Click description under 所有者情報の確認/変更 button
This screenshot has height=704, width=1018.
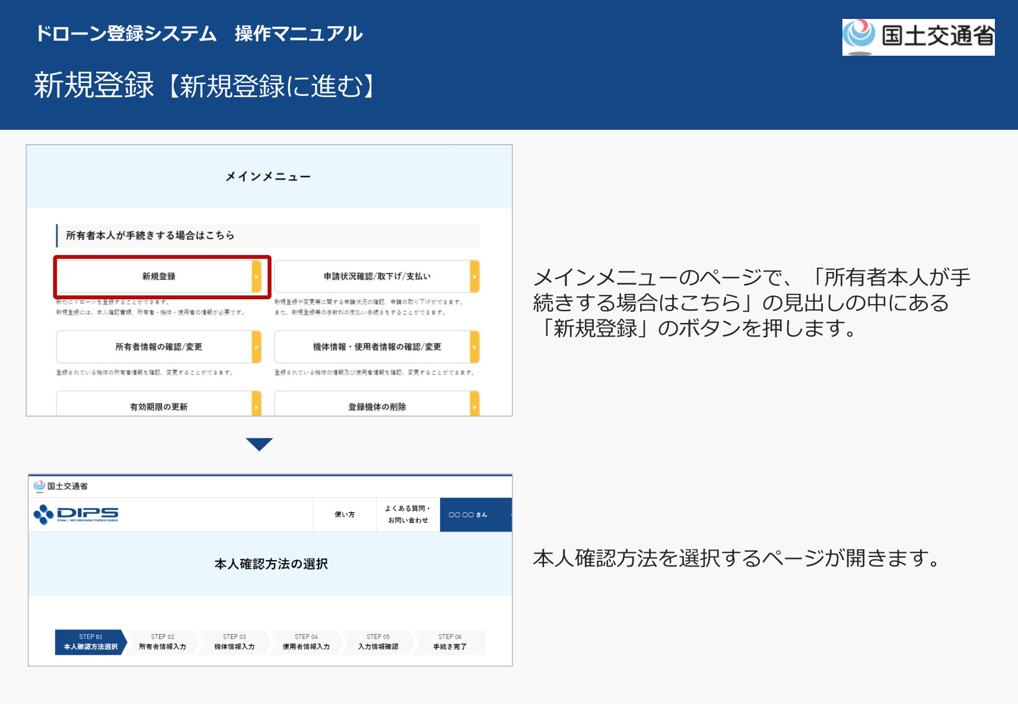145,373
